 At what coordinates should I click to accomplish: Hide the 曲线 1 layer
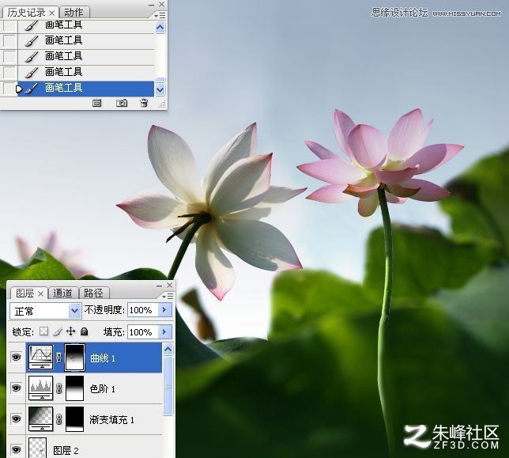coord(17,358)
